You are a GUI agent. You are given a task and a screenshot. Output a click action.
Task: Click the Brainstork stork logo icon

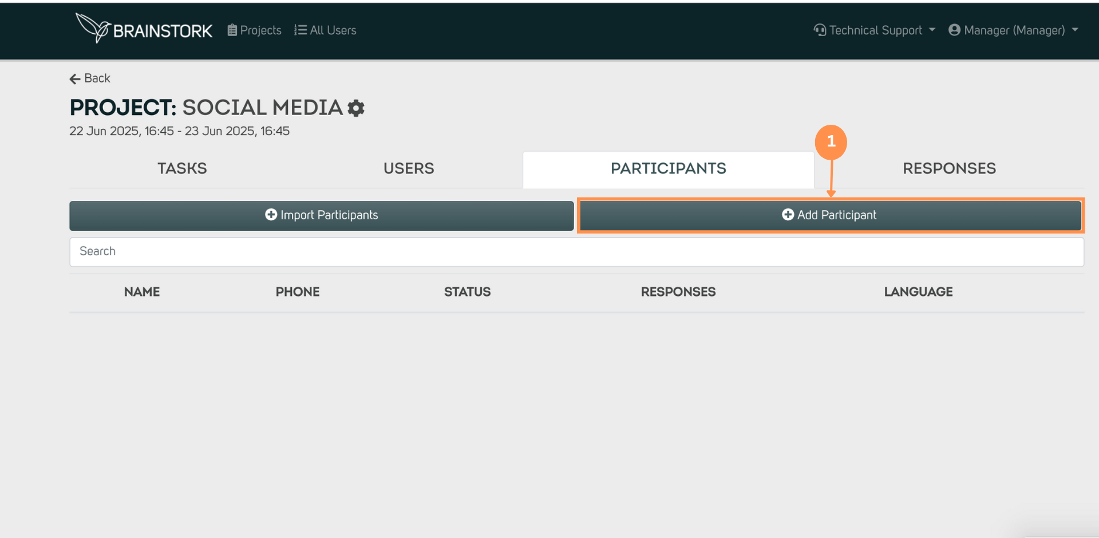[93, 27]
